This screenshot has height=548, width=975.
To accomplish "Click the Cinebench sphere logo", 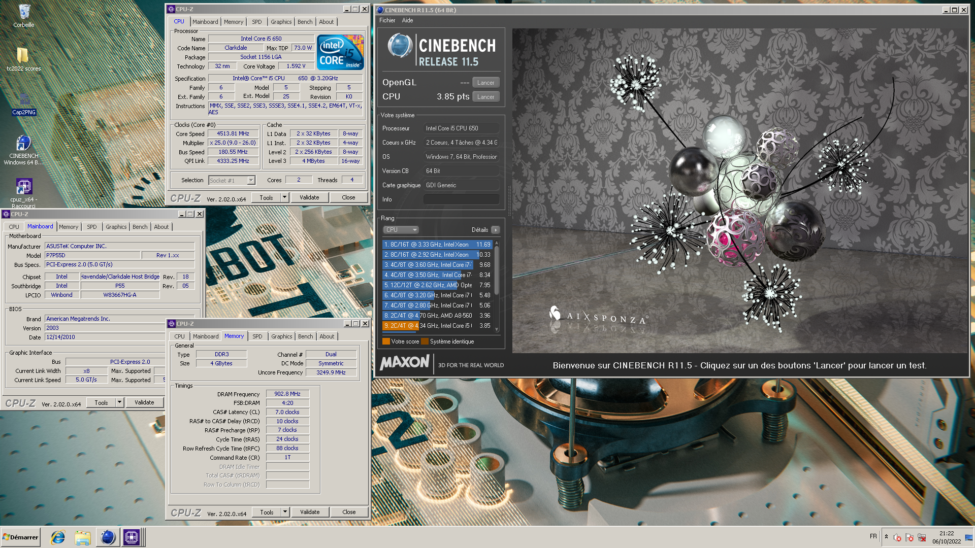I will pyautogui.click(x=400, y=45).
